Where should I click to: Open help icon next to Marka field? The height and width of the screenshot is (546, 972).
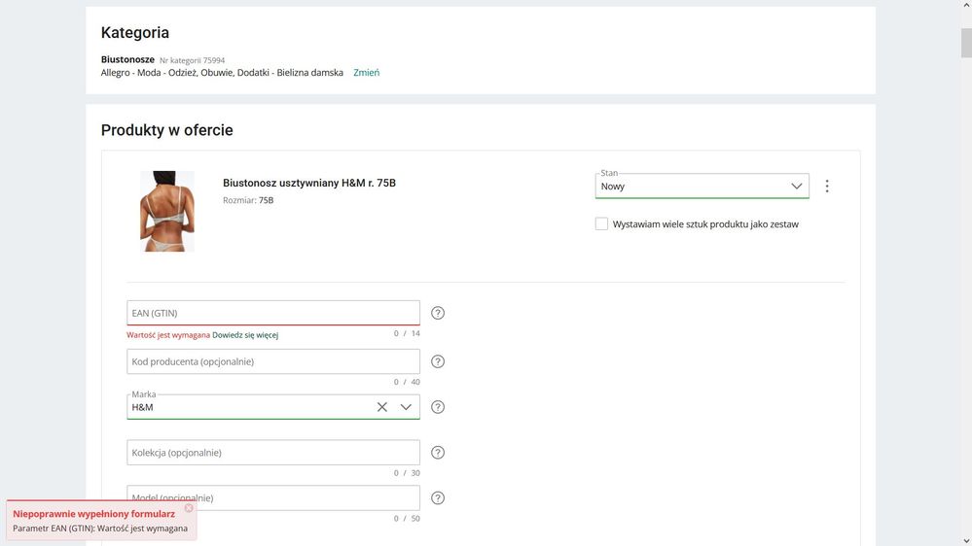click(x=438, y=407)
